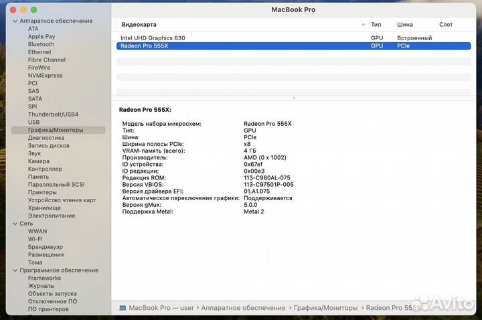The height and width of the screenshot is (320, 482).
Task: Sort by the Шина column header
Action: click(x=405, y=25)
